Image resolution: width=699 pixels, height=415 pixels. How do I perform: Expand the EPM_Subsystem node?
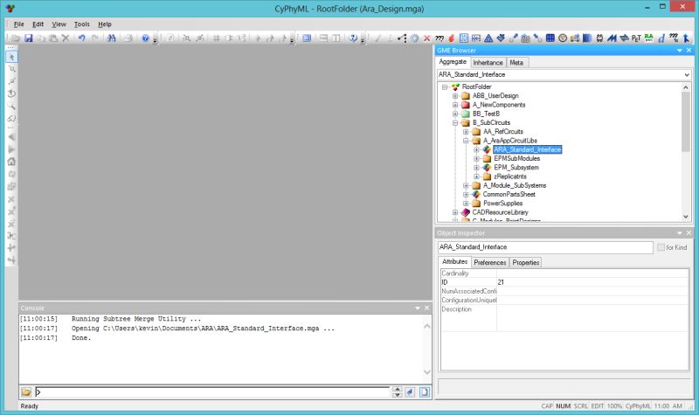point(476,168)
